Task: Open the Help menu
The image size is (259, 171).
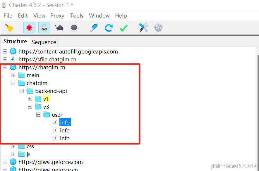Action: 121,16
